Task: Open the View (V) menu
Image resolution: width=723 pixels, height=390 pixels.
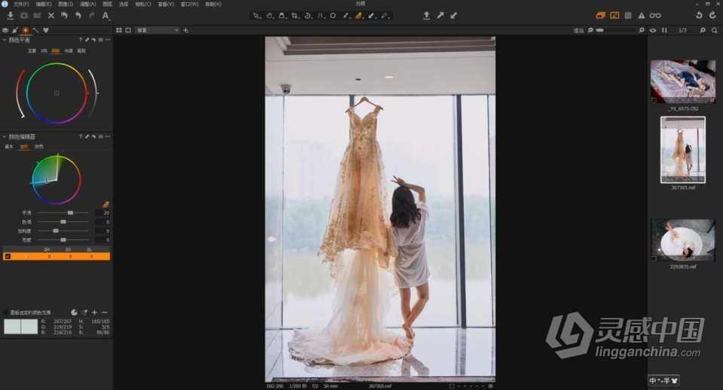Action: (166, 4)
